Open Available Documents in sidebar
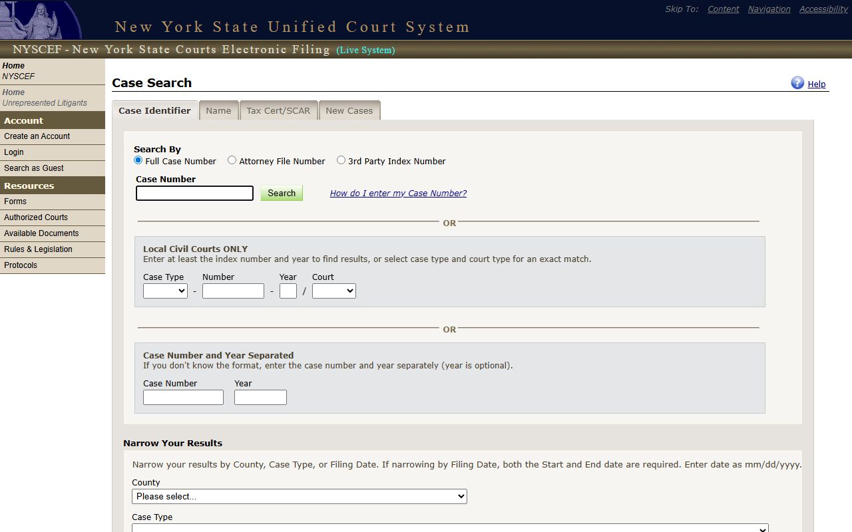852x532 pixels. 53,233
